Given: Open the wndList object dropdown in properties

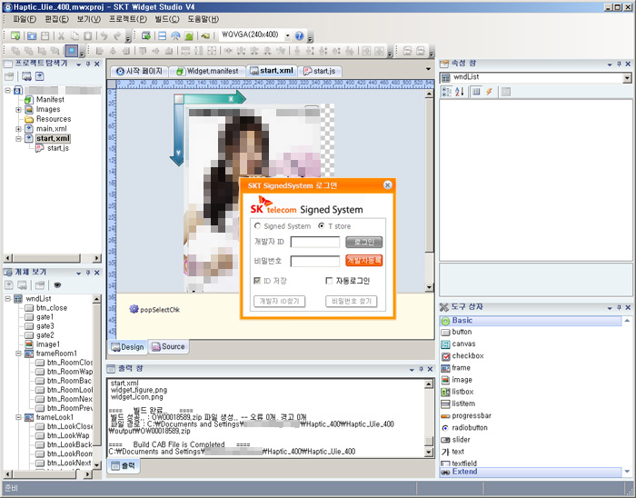Looking at the screenshot, I should tap(628, 77).
